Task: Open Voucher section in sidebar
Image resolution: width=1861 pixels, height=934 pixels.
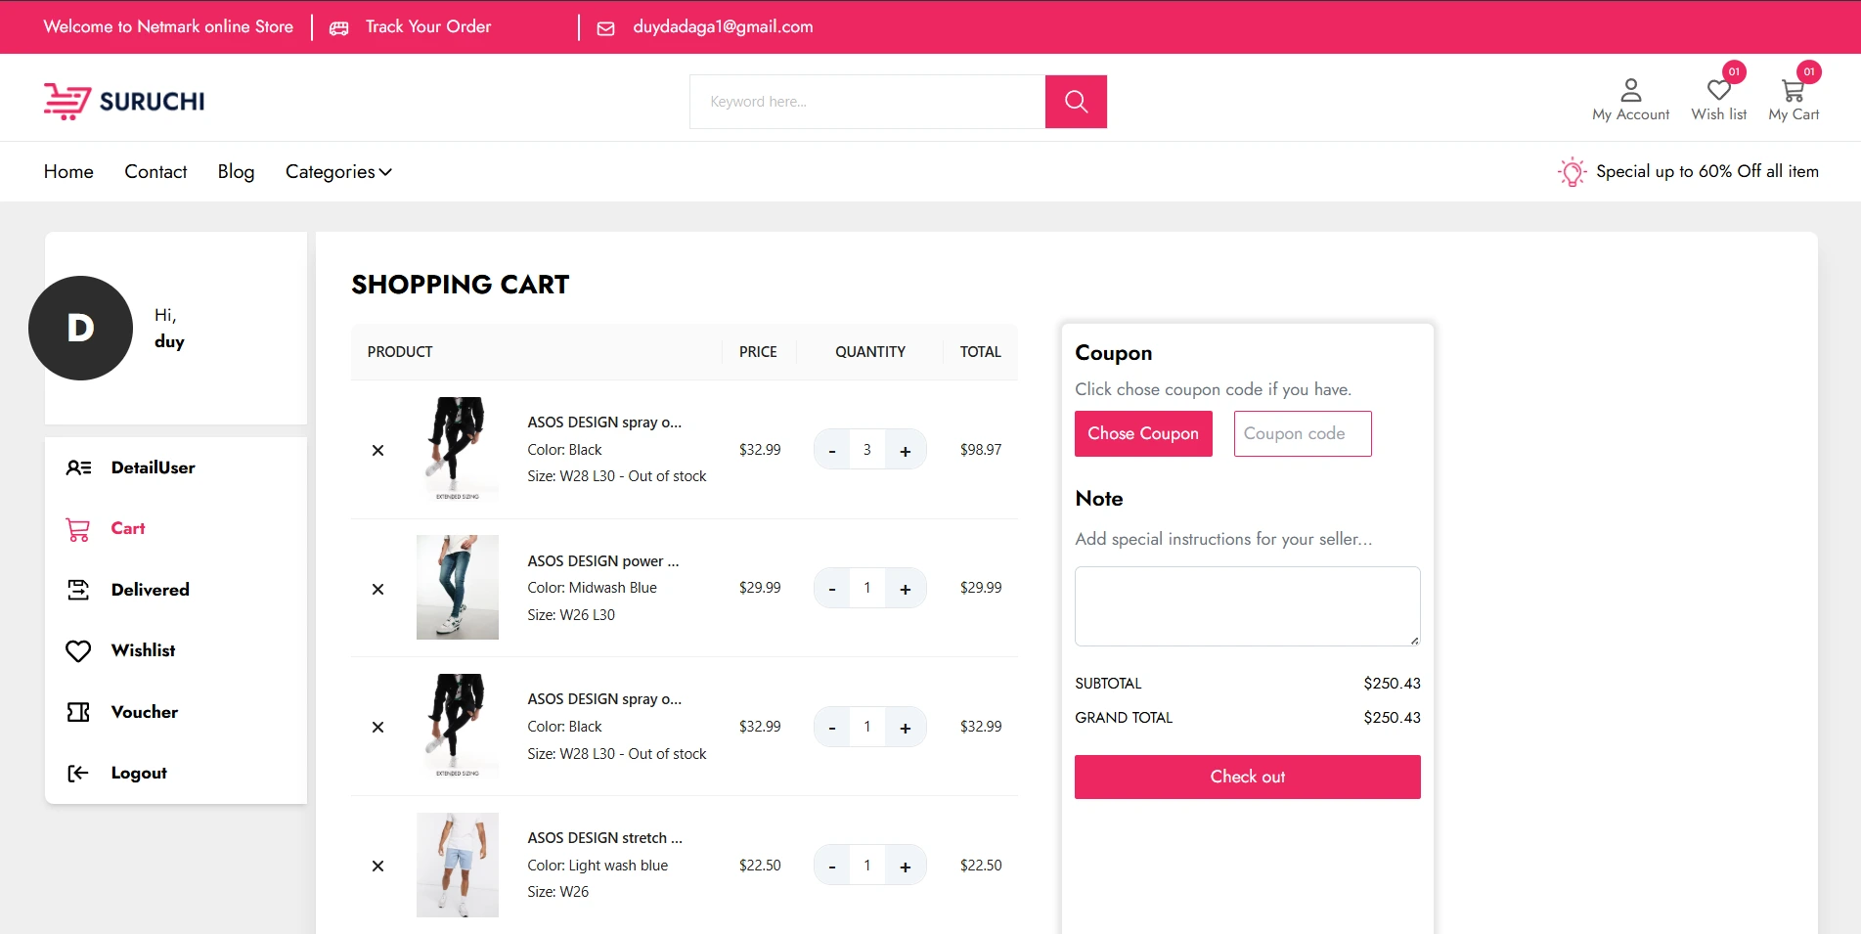Action: (x=145, y=712)
